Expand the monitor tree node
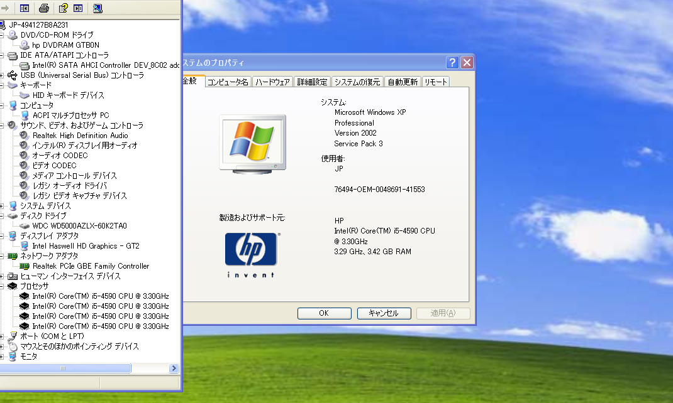Image resolution: width=673 pixels, height=403 pixels. coord(2,357)
